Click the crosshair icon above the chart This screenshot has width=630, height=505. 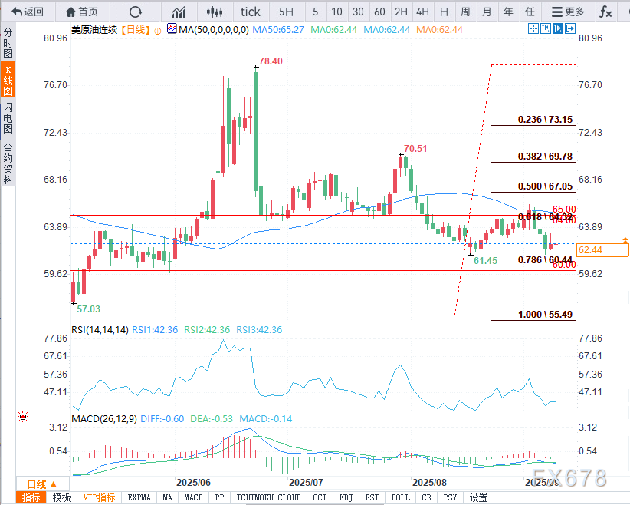click(533, 28)
